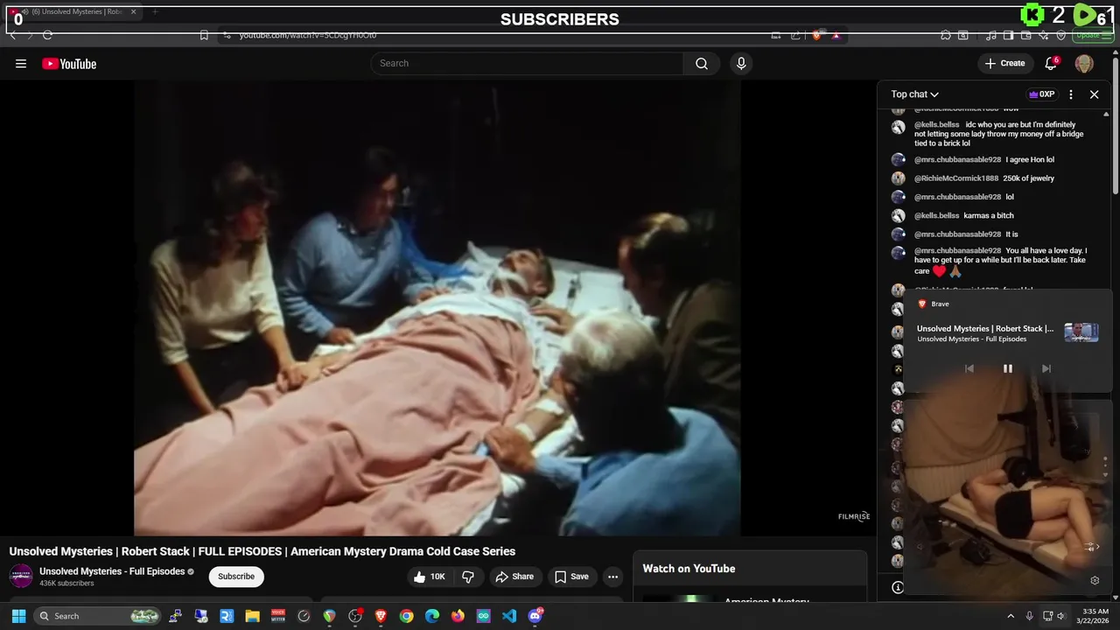Open Unsolved Mysteries - Full Episodes channel
The image size is (1120, 630).
pos(112,571)
